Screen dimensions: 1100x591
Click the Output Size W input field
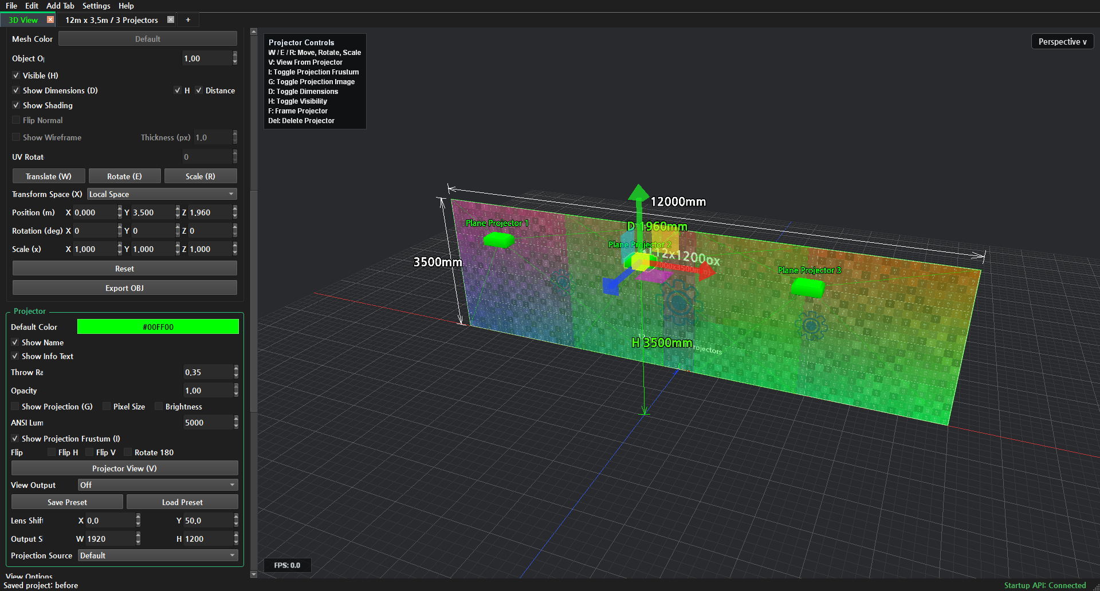tap(110, 539)
